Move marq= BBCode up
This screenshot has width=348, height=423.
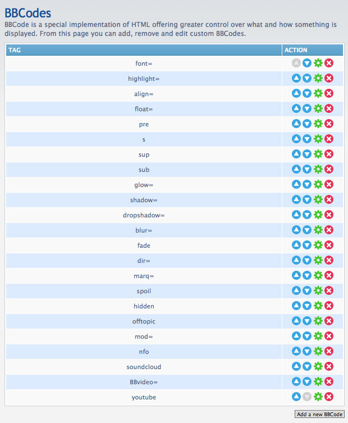tap(296, 275)
